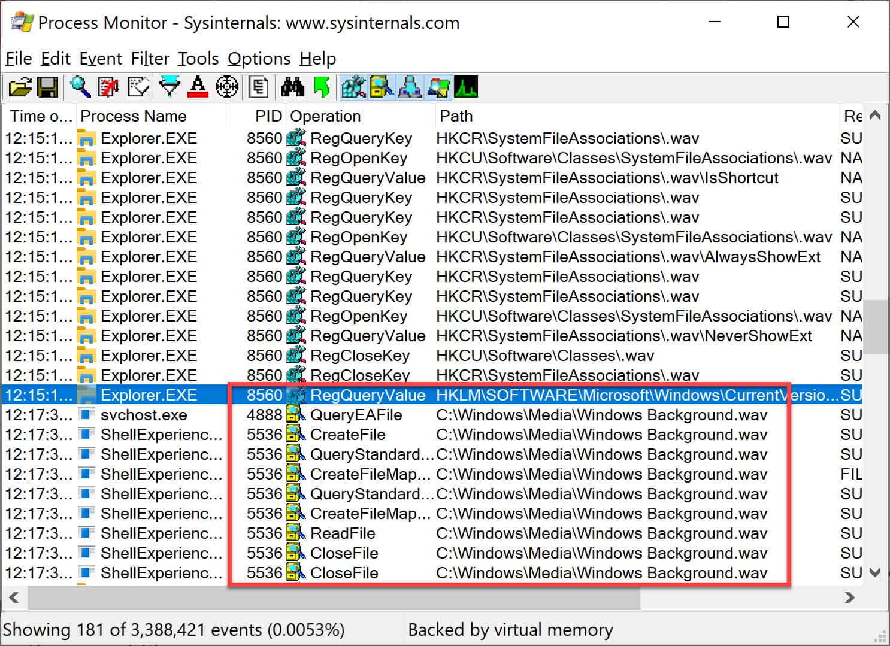The image size is (890, 646).
Task: Click the horizontal scrollbar thumb
Action: (x=333, y=598)
